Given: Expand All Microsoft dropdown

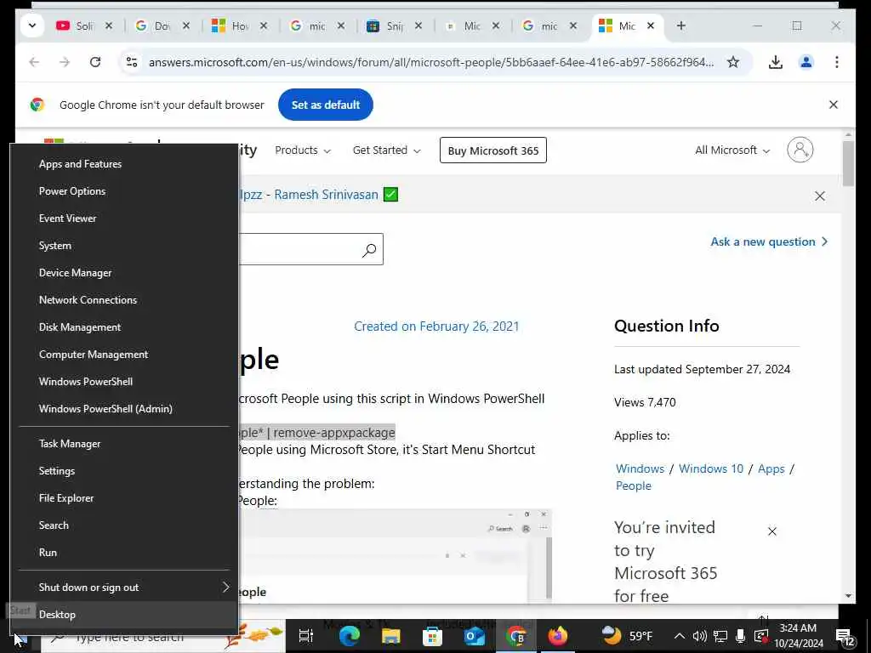Looking at the screenshot, I should pyautogui.click(x=732, y=150).
